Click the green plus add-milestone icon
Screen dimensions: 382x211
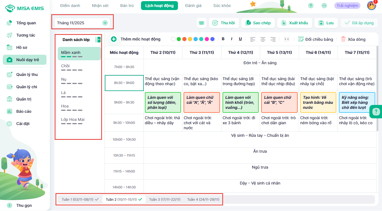[114, 39]
